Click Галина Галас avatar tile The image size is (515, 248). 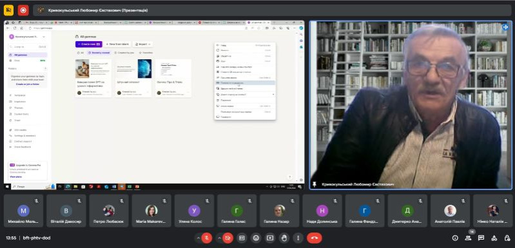(x=237, y=211)
